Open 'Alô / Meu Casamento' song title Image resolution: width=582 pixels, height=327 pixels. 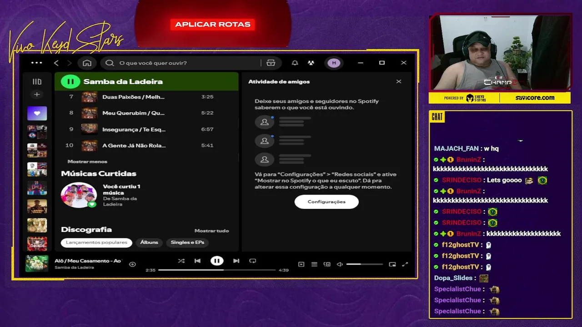click(88, 261)
